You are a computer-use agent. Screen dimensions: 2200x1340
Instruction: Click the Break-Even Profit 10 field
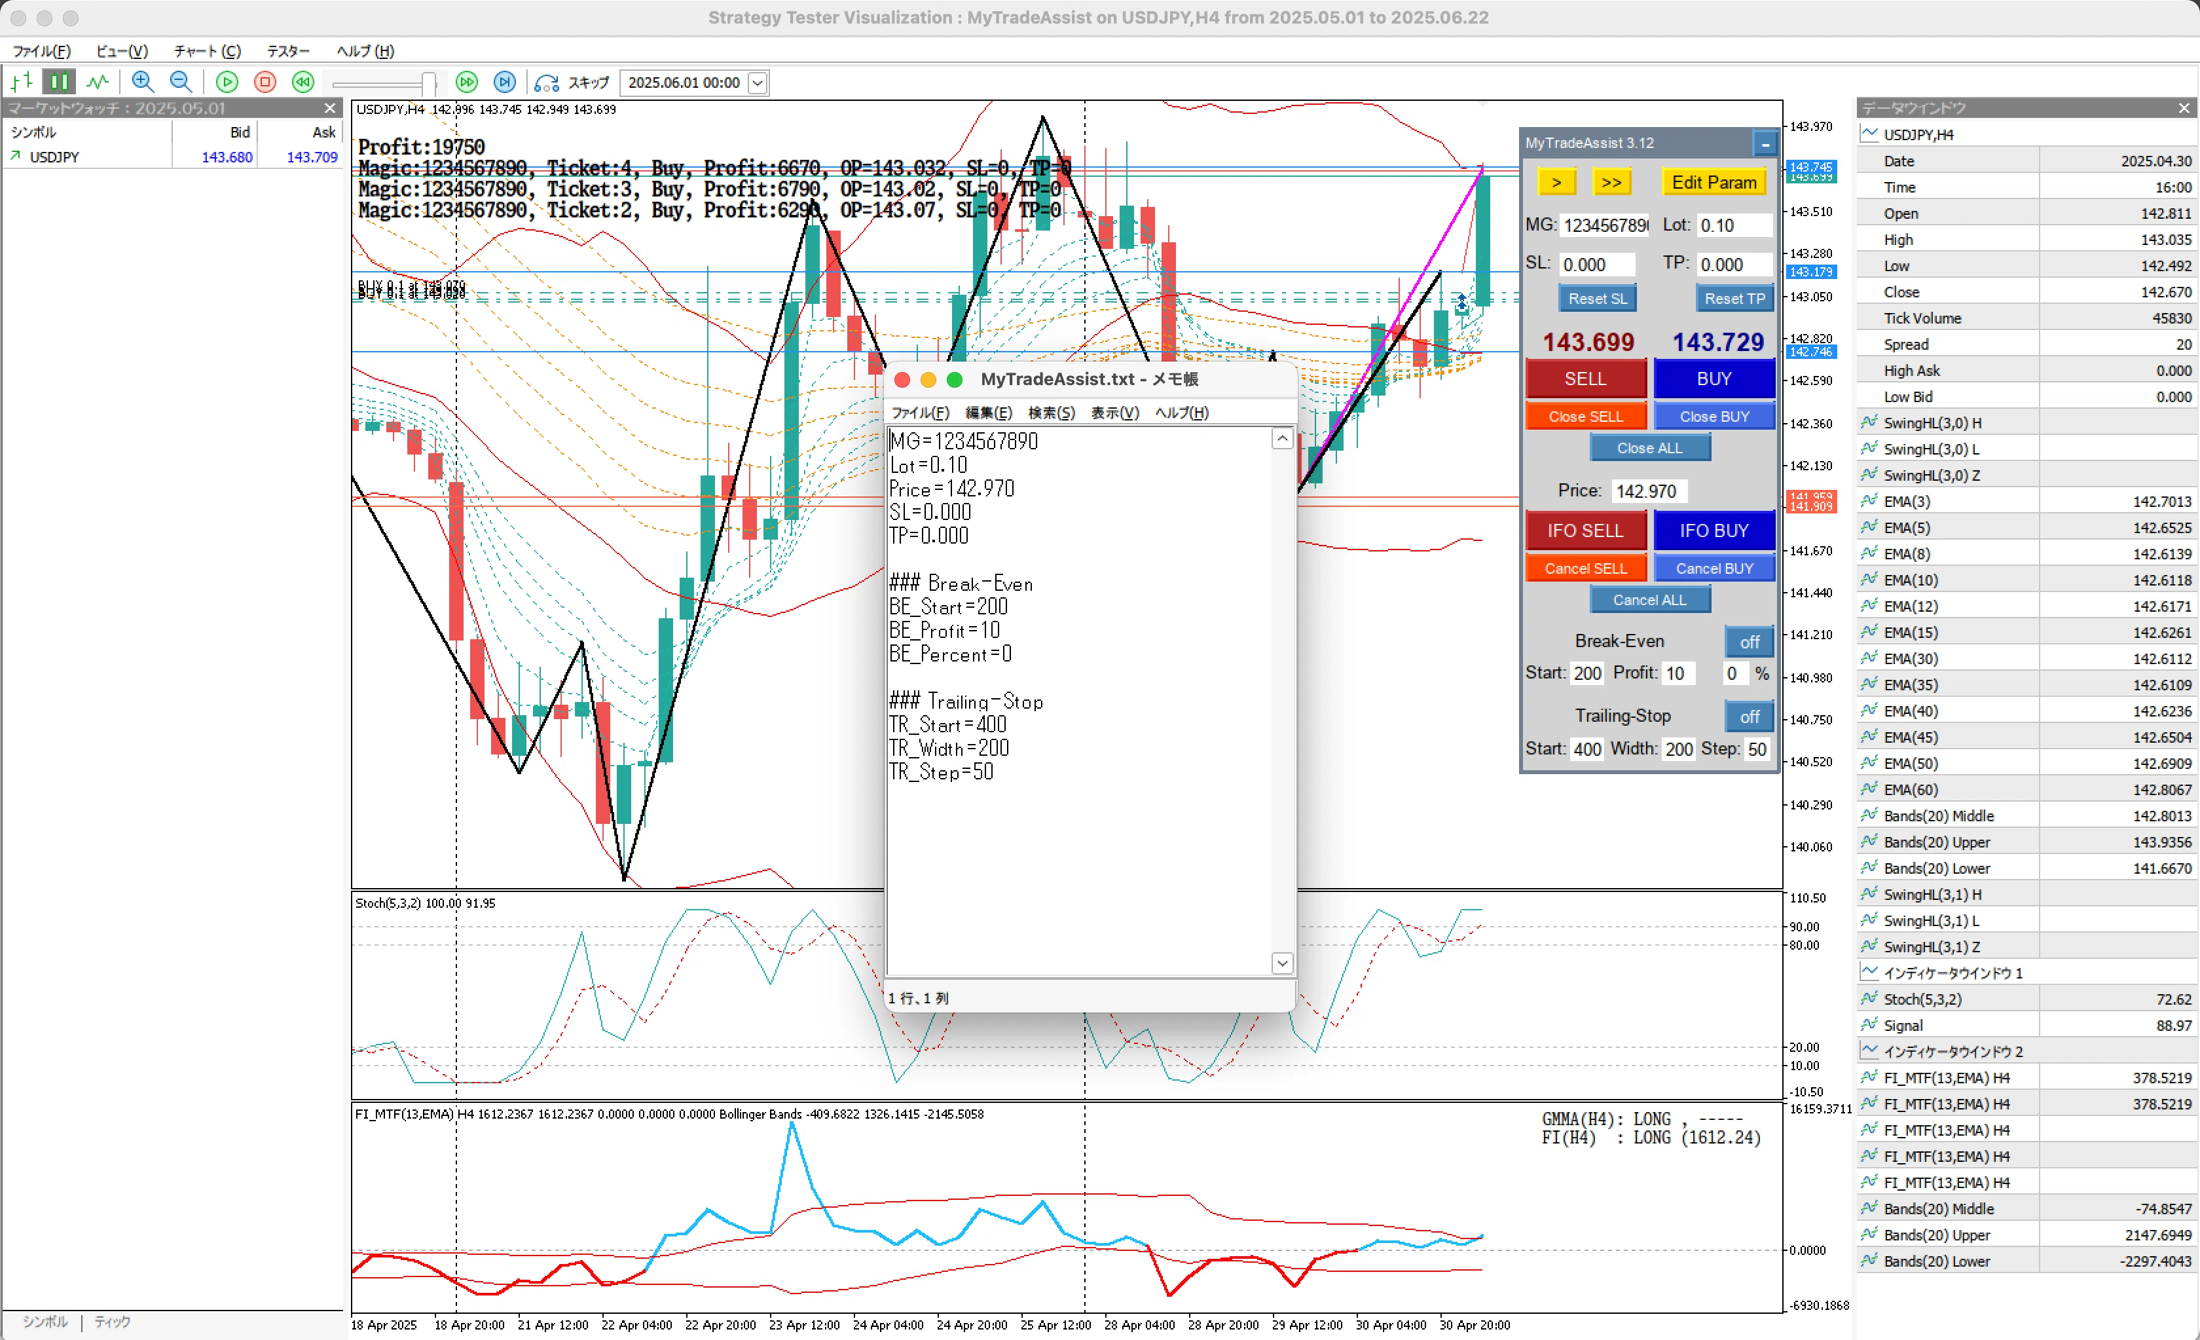pyautogui.click(x=1679, y=673)
